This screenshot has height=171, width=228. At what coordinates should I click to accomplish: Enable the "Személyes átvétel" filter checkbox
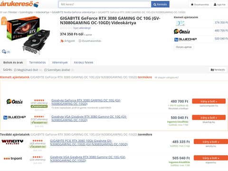point(46,70)
